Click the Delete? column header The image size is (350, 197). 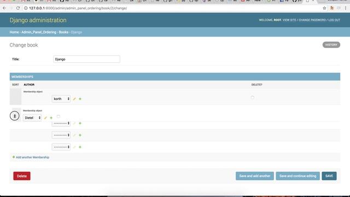pos(257,85)
